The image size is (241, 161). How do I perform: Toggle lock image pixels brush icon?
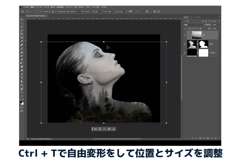(x=192, y=28)
